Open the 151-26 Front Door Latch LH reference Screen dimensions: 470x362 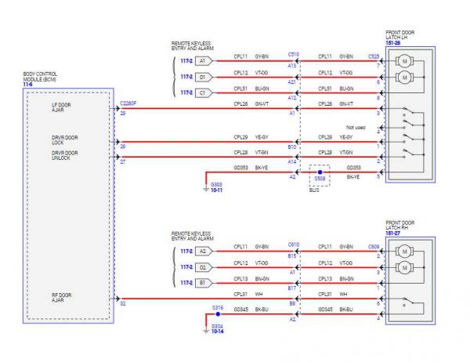(x=392, y=43)
